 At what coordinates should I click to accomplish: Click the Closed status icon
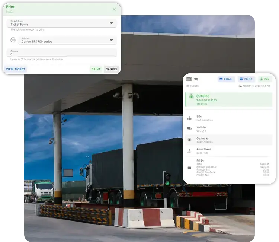(x=187, y=86)
